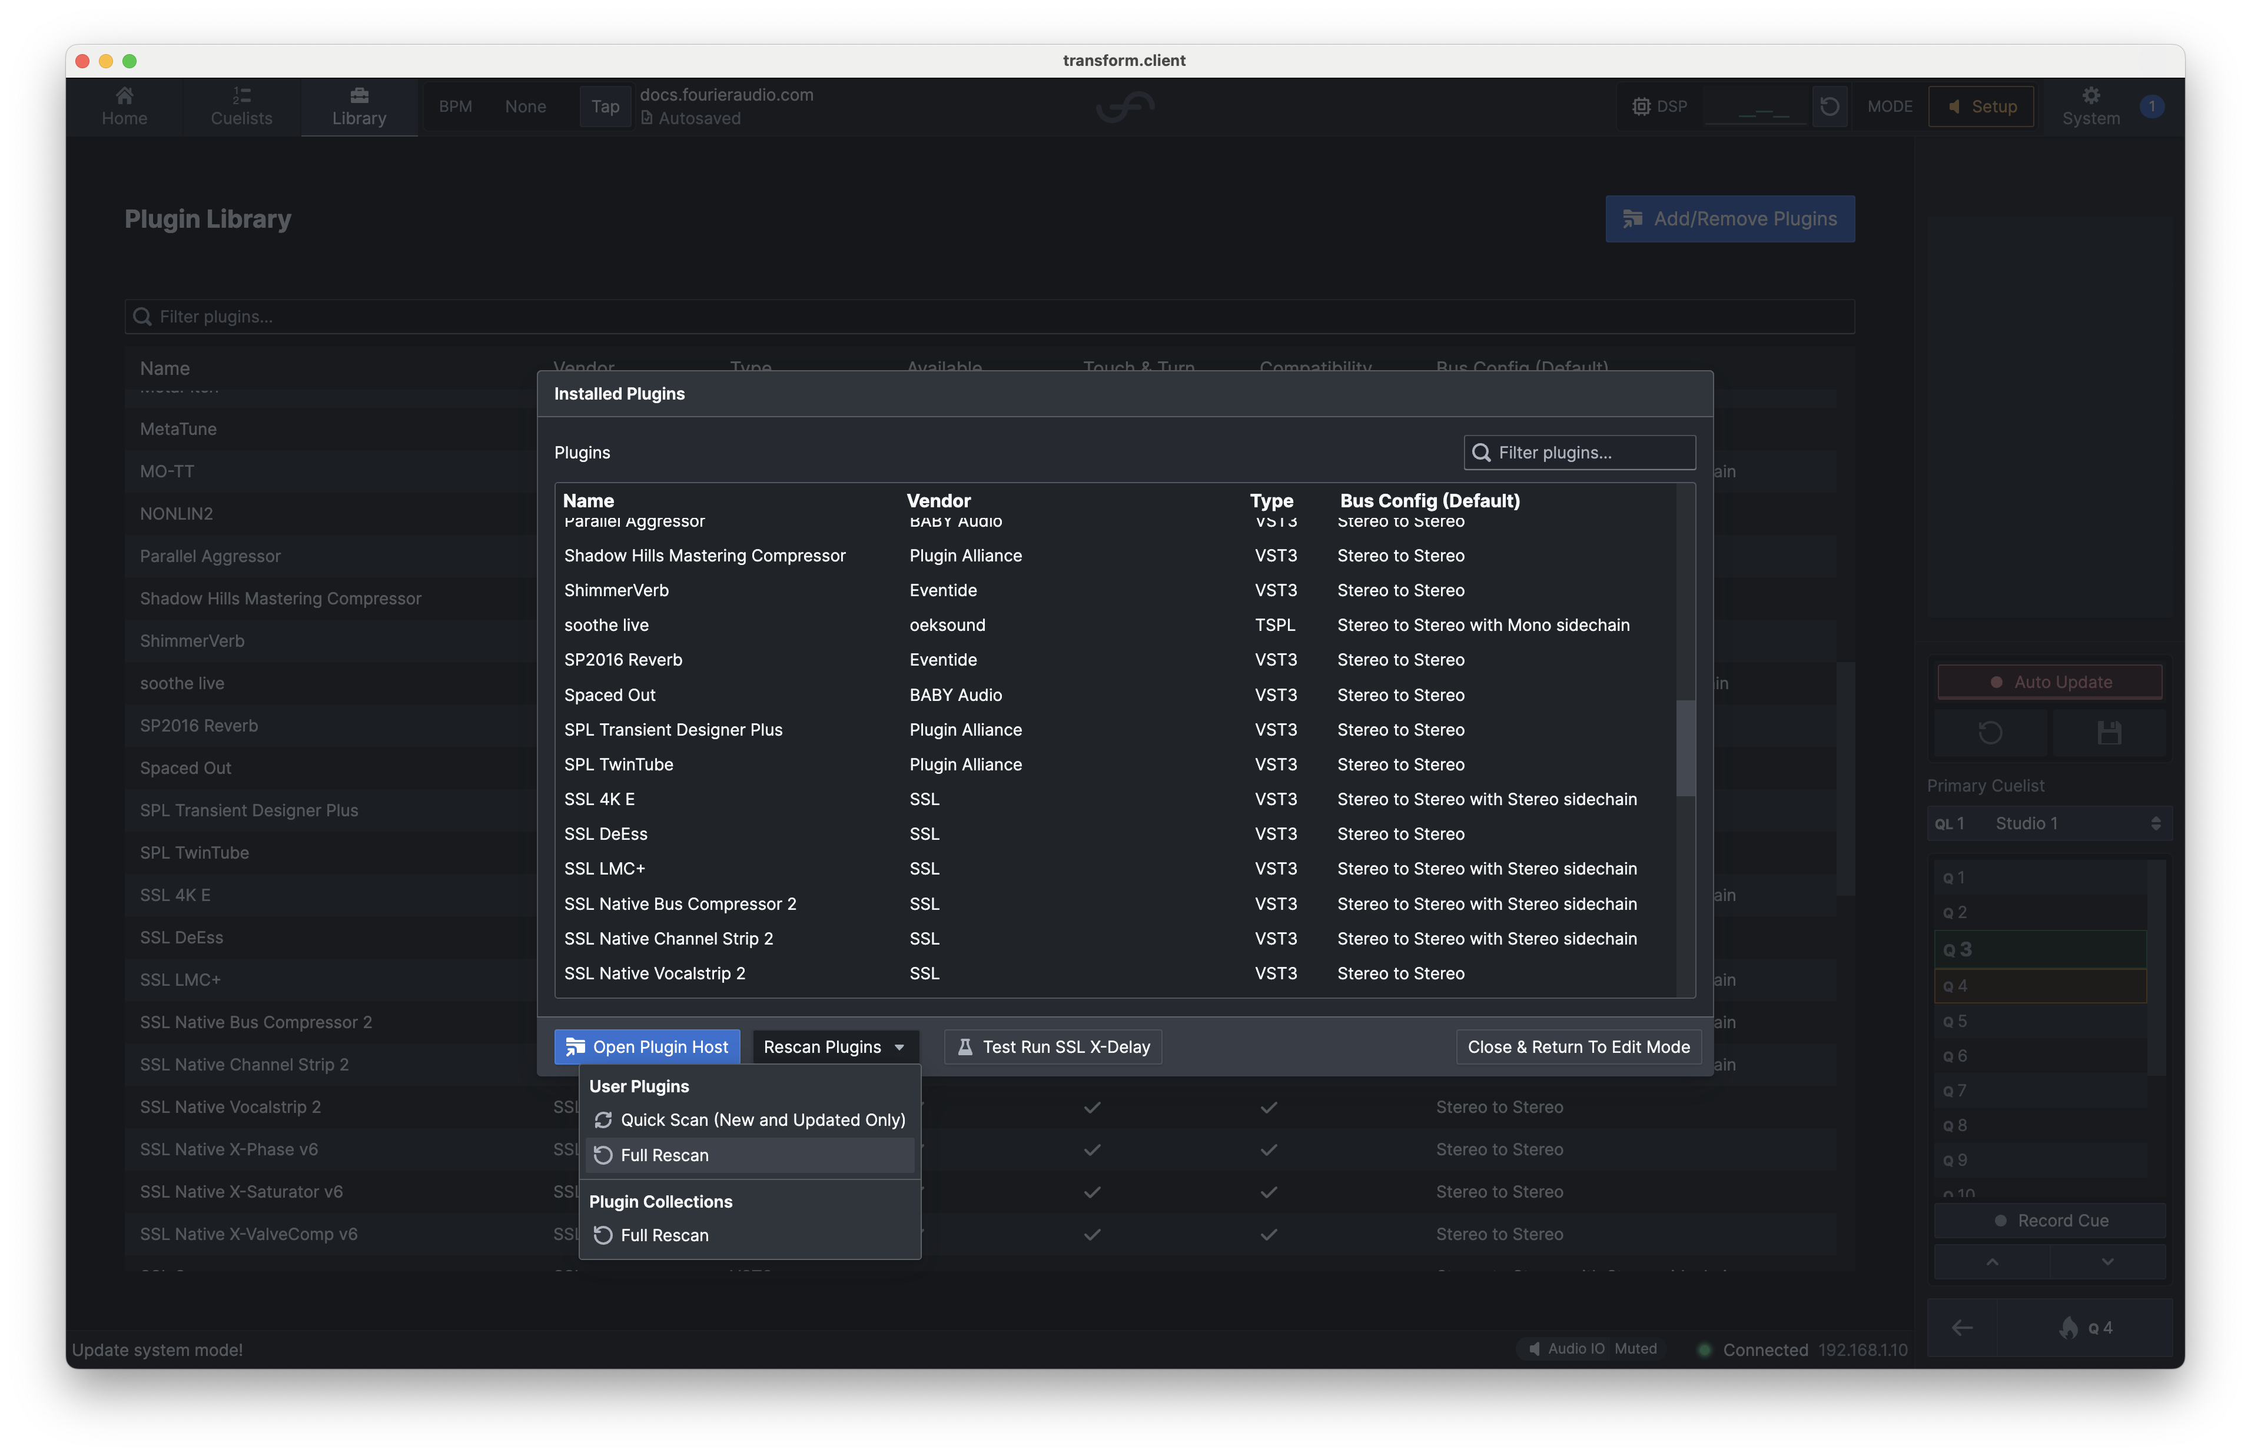This screenshot has height=1456, width=2251.
Task: Select the Library tab
Action: [358, 107]
